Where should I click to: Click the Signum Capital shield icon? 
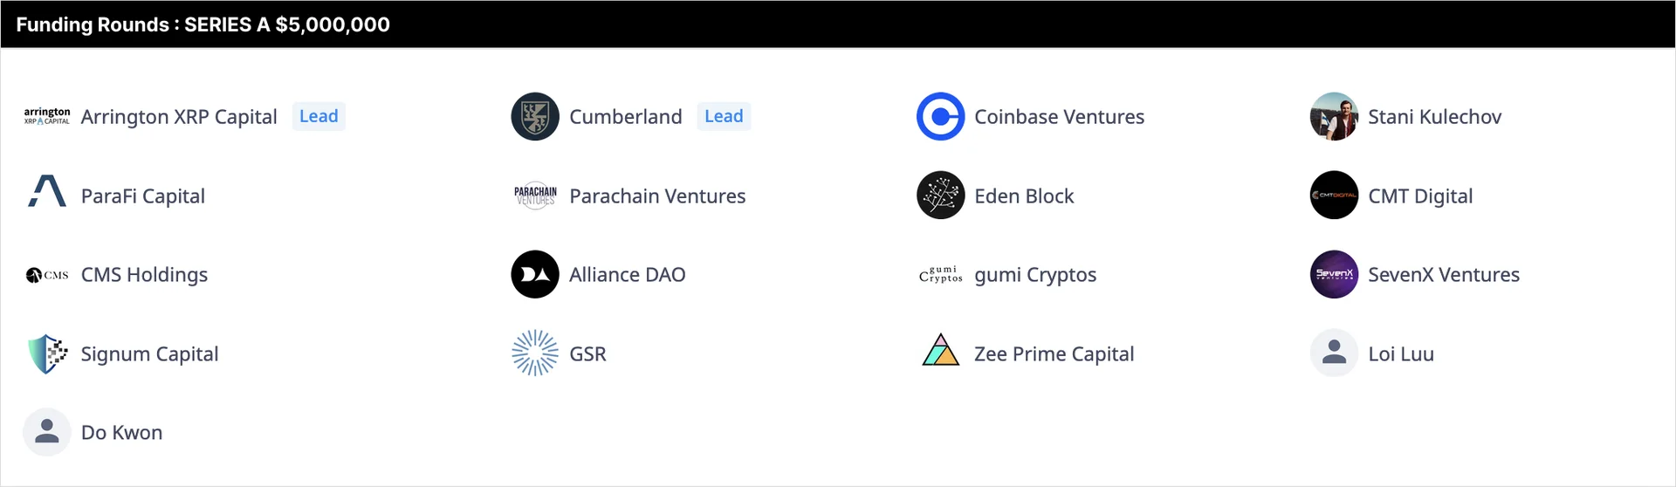pos(47,353)
